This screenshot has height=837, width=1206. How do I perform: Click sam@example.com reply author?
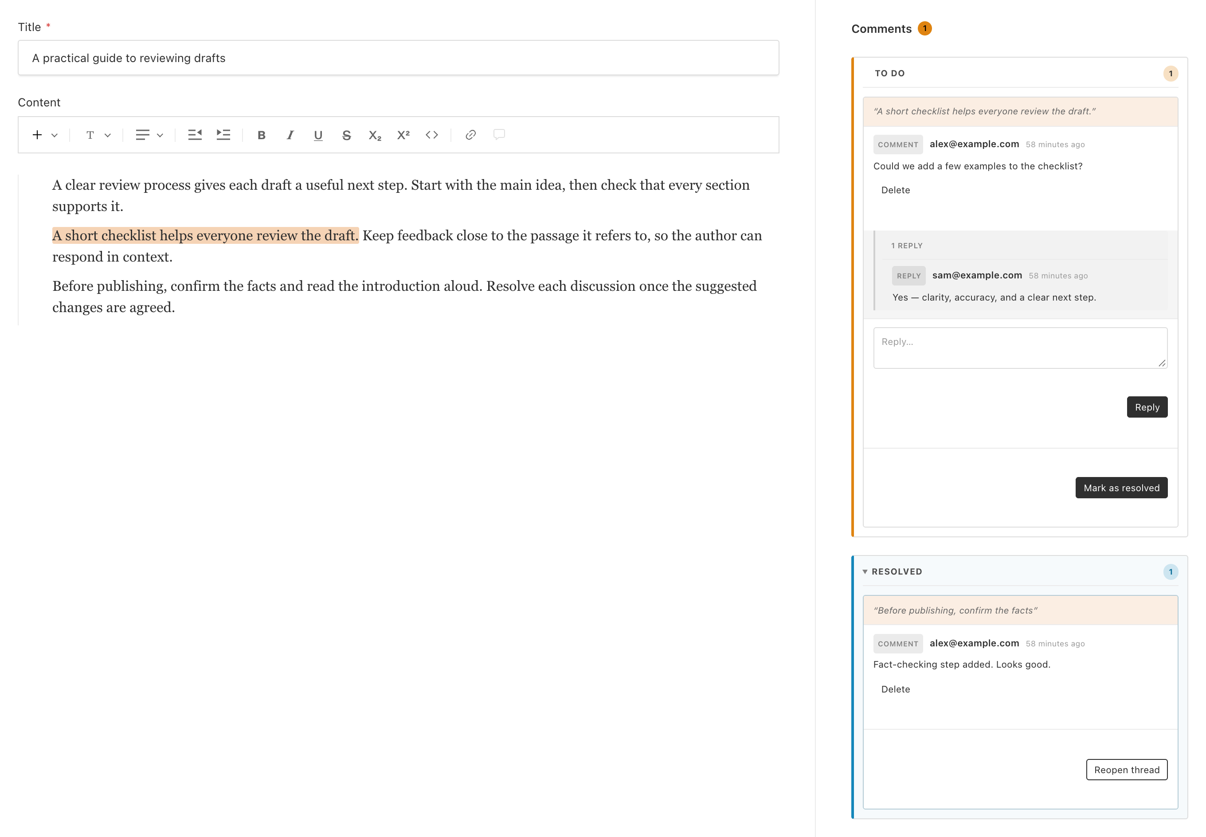click(x=976, y=275)
